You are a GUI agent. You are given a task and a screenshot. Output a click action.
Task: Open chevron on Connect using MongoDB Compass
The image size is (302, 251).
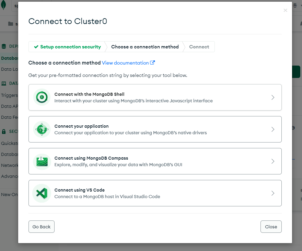[x=273, y=161]
